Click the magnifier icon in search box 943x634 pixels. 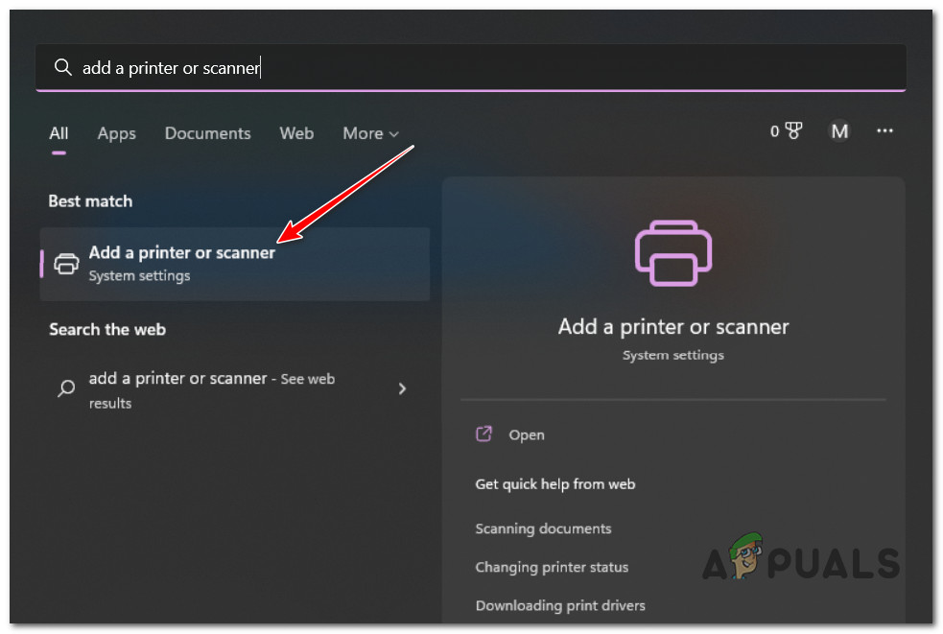pos(63,67)
